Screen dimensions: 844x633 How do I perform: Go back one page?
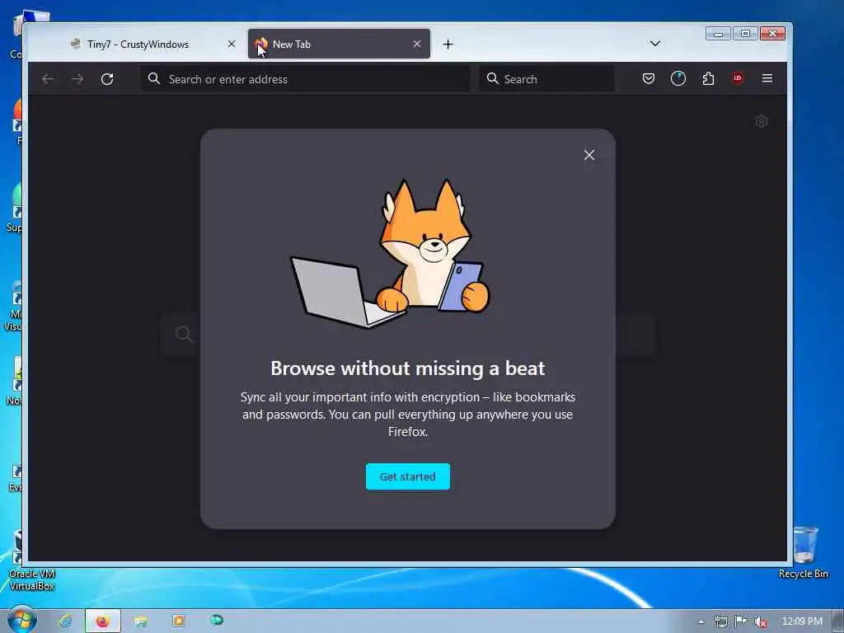click(x=48, y=79)
